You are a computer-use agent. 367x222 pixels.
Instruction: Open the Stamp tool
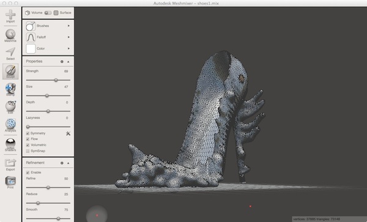tap(10, 88)
